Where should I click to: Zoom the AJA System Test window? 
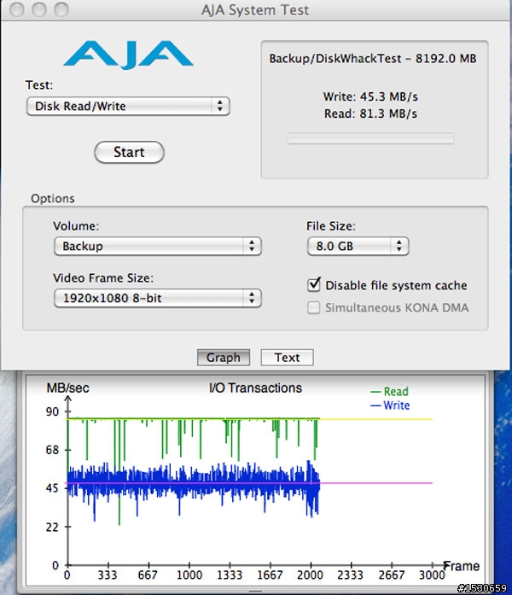pyautogui.click(x=61, y=9)
